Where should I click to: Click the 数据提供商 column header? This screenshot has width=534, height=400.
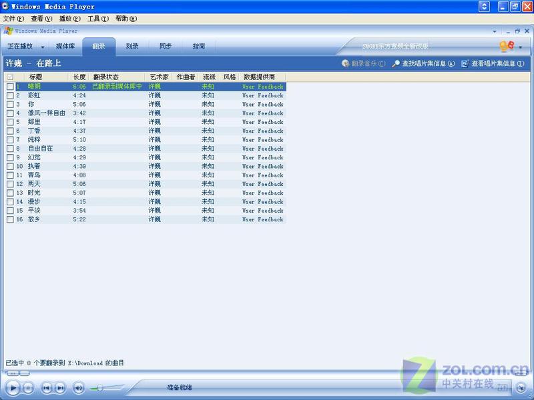(x=262, y=77)
